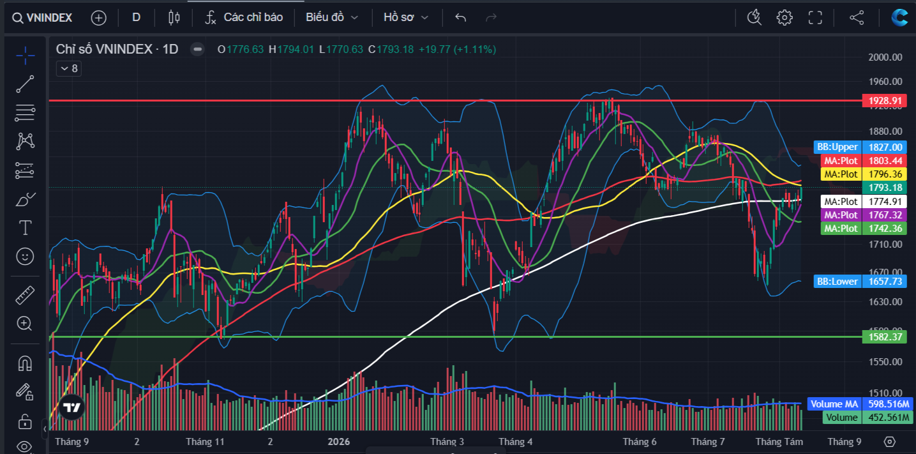Collapse the left drawing toolbar arrow
The height and width of the screenshot is (454, 916).
coord(45,428)
